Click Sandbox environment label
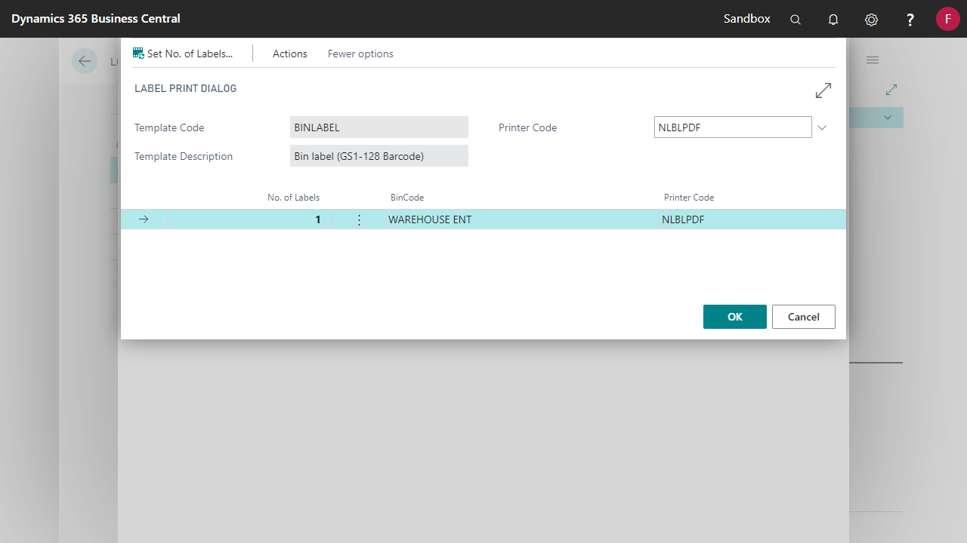967x543 pixels. point(747,19)
